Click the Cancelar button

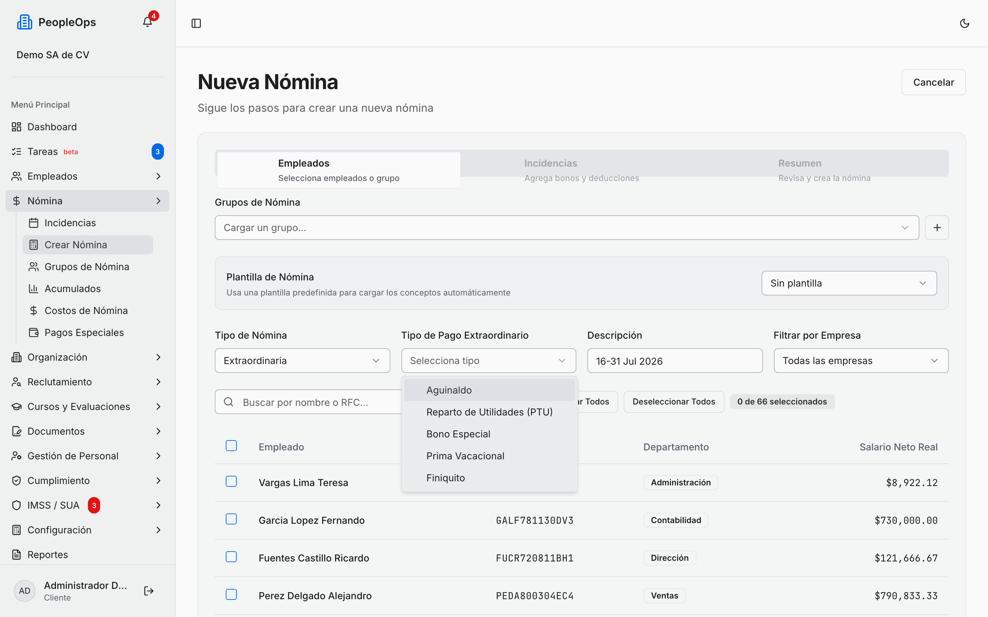(x=933, y=82)
